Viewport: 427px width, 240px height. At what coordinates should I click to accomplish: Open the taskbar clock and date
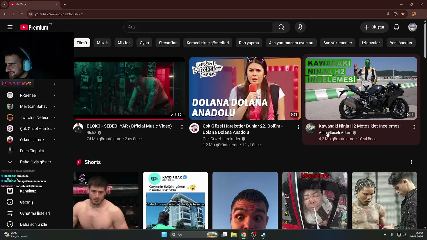(x=417, y=235)
